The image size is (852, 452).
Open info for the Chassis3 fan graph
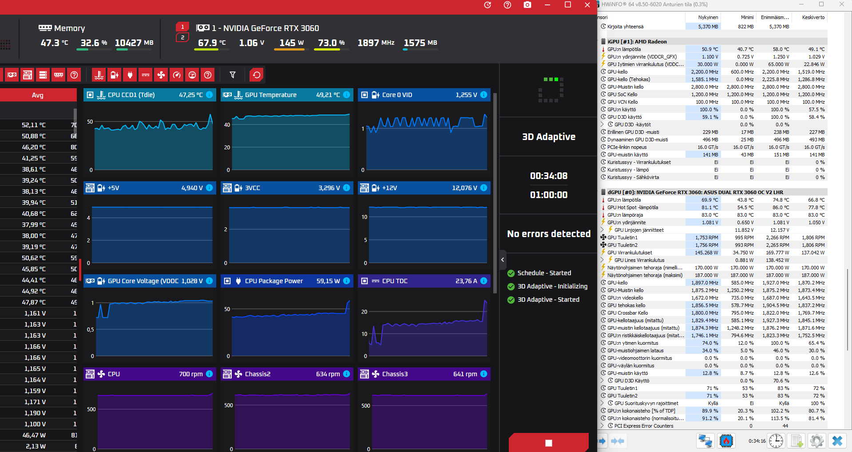tap(484, 374)
